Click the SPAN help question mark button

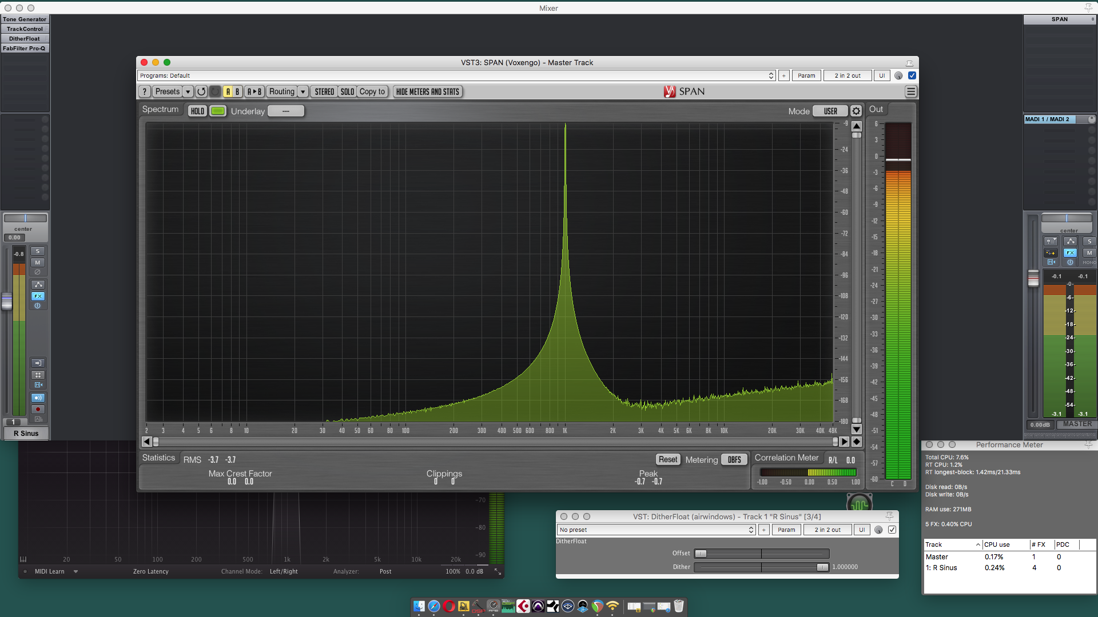click(x=145, y=91)
